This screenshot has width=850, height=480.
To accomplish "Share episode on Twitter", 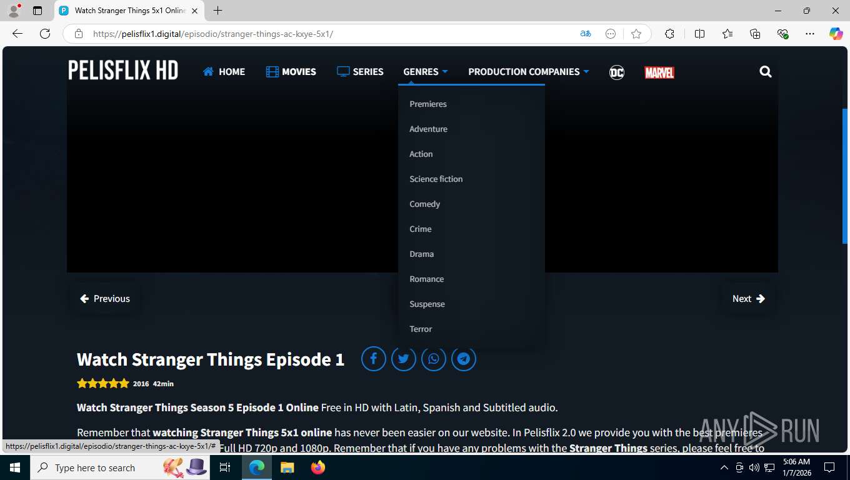I will pos(404,359).
